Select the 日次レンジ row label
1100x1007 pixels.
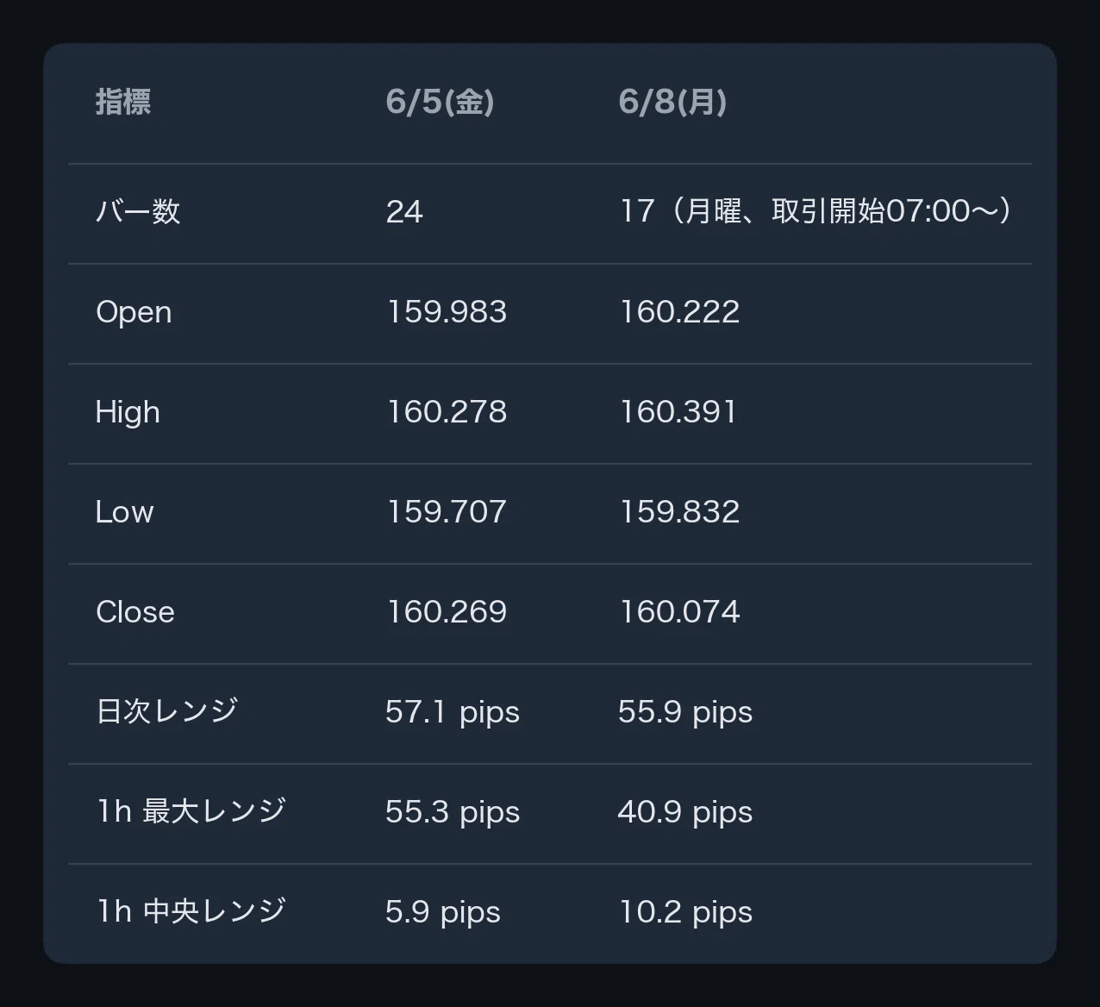pos(166,711)
